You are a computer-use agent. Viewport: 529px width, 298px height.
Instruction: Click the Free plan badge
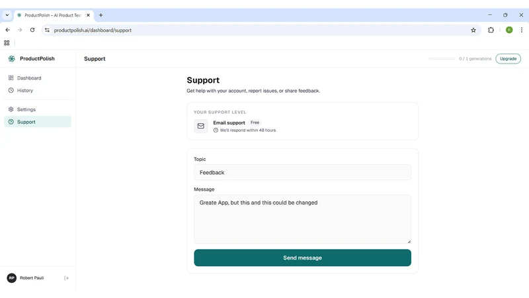255,123
